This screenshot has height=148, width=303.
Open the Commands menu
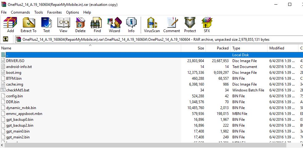click(x=20, y=12)
